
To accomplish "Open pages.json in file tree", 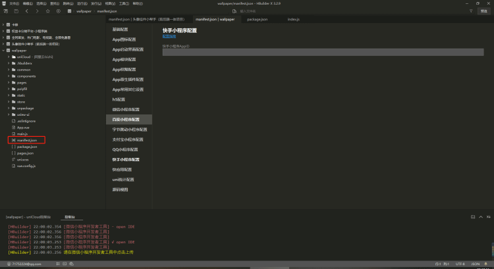I will [x=25, y=153].
